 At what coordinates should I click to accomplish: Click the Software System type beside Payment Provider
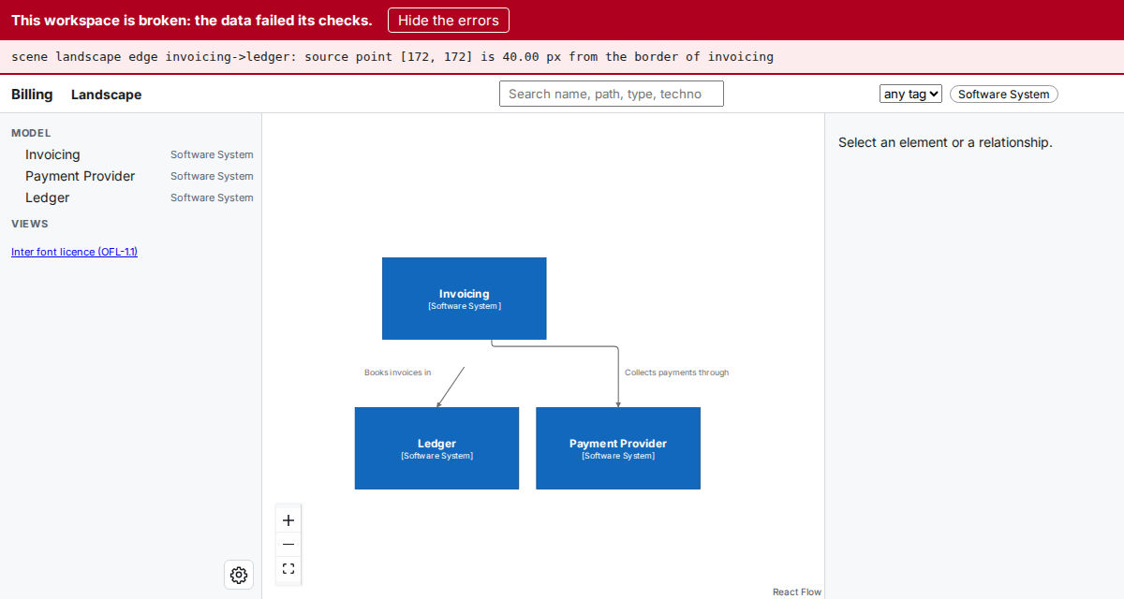212,176
